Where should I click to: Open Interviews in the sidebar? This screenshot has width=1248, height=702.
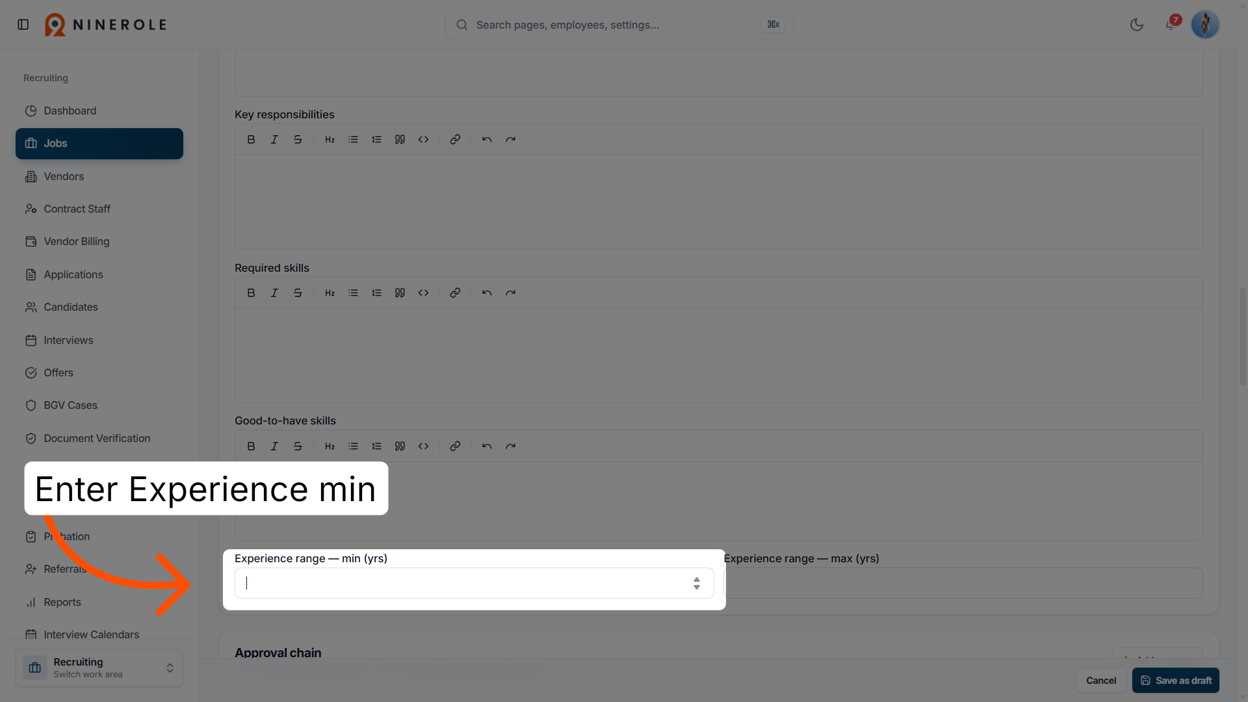pyautogui.click(x=99, y=341)
